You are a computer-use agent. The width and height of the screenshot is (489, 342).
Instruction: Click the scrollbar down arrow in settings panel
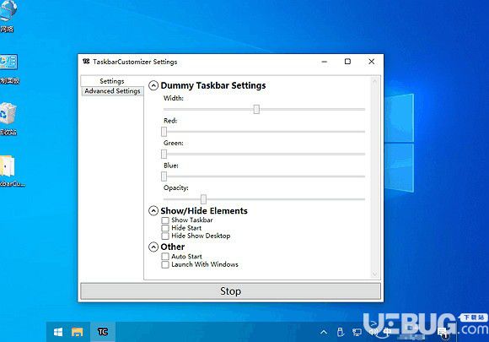tap(374, 274)
